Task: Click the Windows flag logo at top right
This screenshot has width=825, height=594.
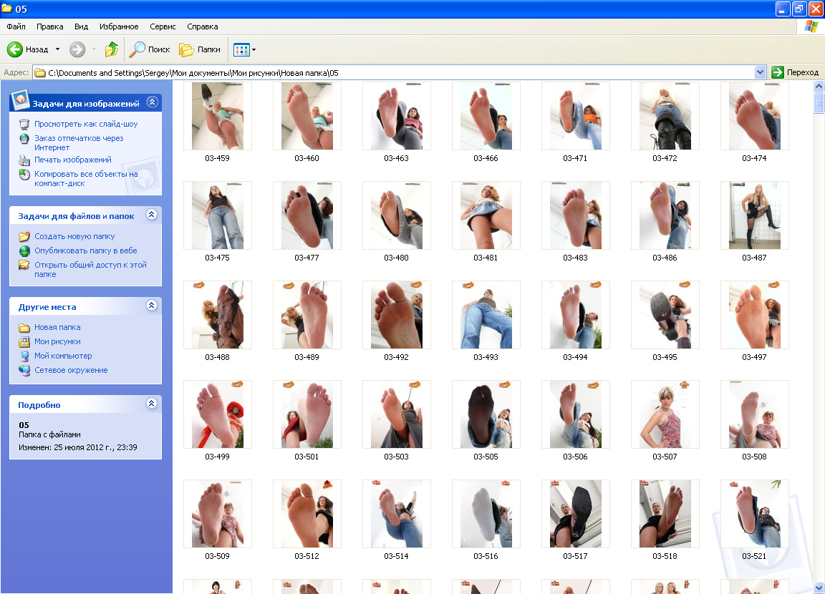Action: click(x=811, y=26)
